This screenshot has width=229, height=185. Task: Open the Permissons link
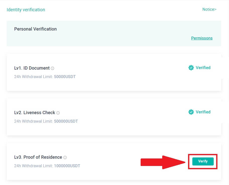pyautogui.click(x=202, y=38)
